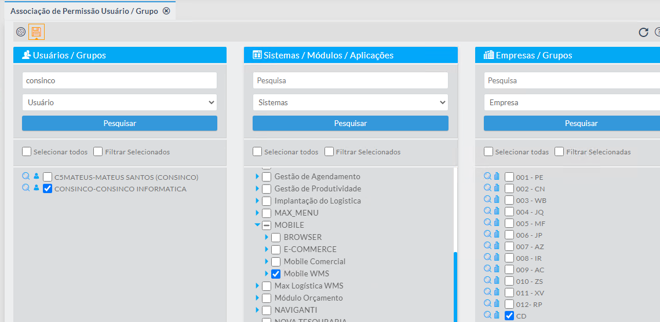The height and width of the screenshot is (322, 660).
Task: Click the building icon beside 011 - XV
Action: (497, 292)
